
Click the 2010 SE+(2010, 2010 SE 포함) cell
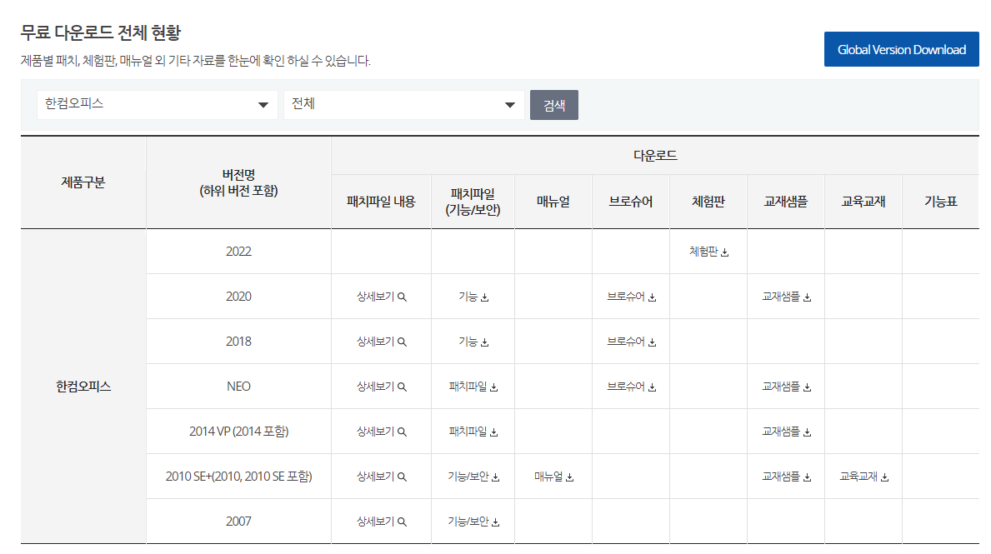[x=238, y=477]
